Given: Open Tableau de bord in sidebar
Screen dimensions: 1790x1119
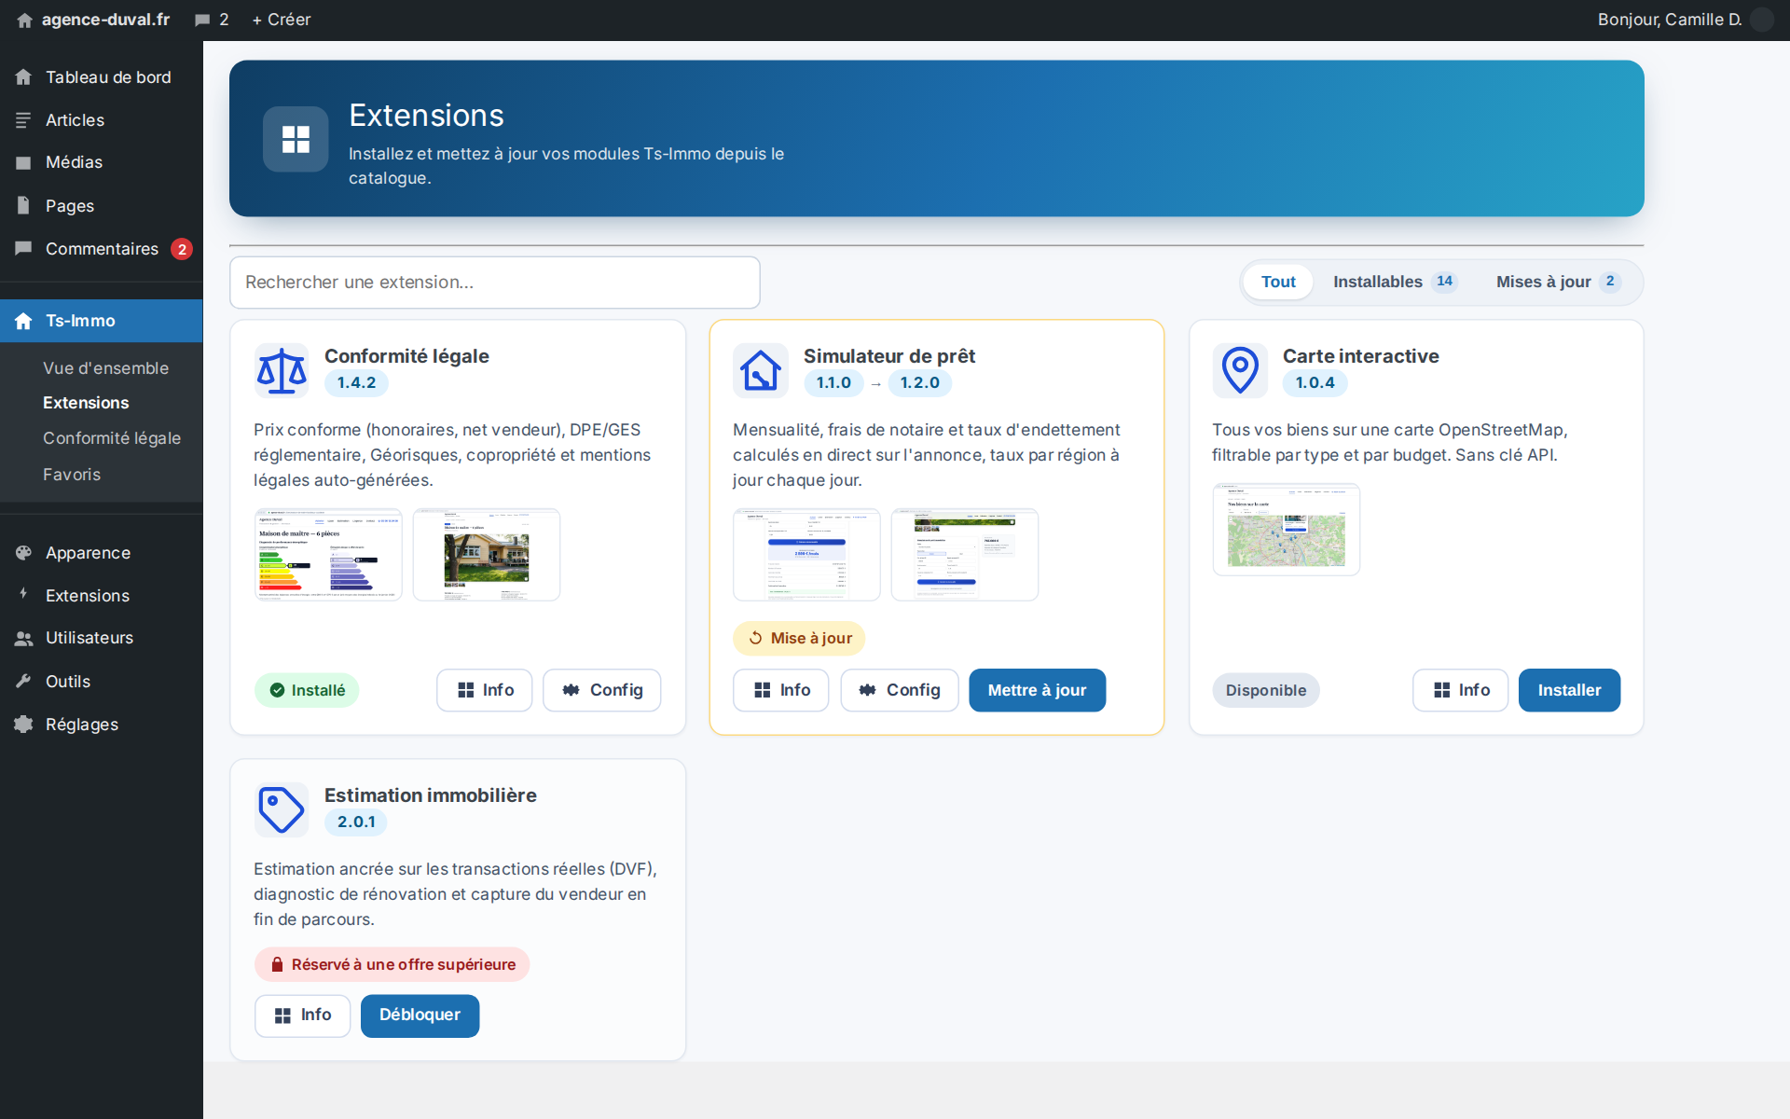Looking at the screenshot, I should pyautogui.click(x=101, y=77).
